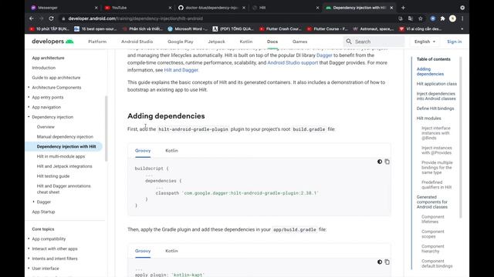
Task: Open the Hilt and Dagger link
Action: (x=181, y=70)
